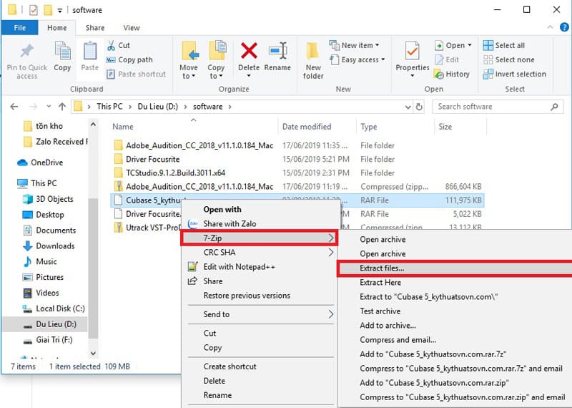
Task: Click the Rename ribbon icon
Action: [x=277, y=51]
